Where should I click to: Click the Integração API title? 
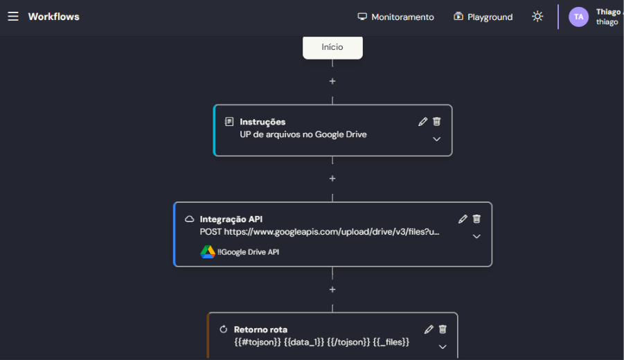click(231, 219)
